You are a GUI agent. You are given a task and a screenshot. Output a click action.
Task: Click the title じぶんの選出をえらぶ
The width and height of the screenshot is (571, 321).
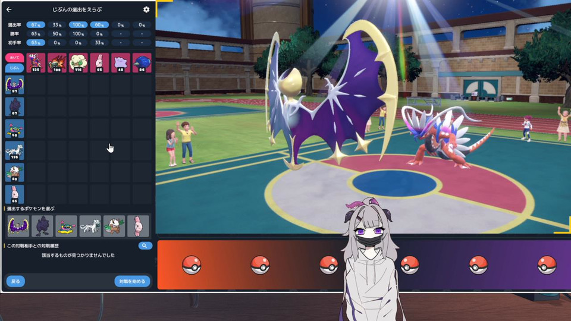tap(77, 10)
